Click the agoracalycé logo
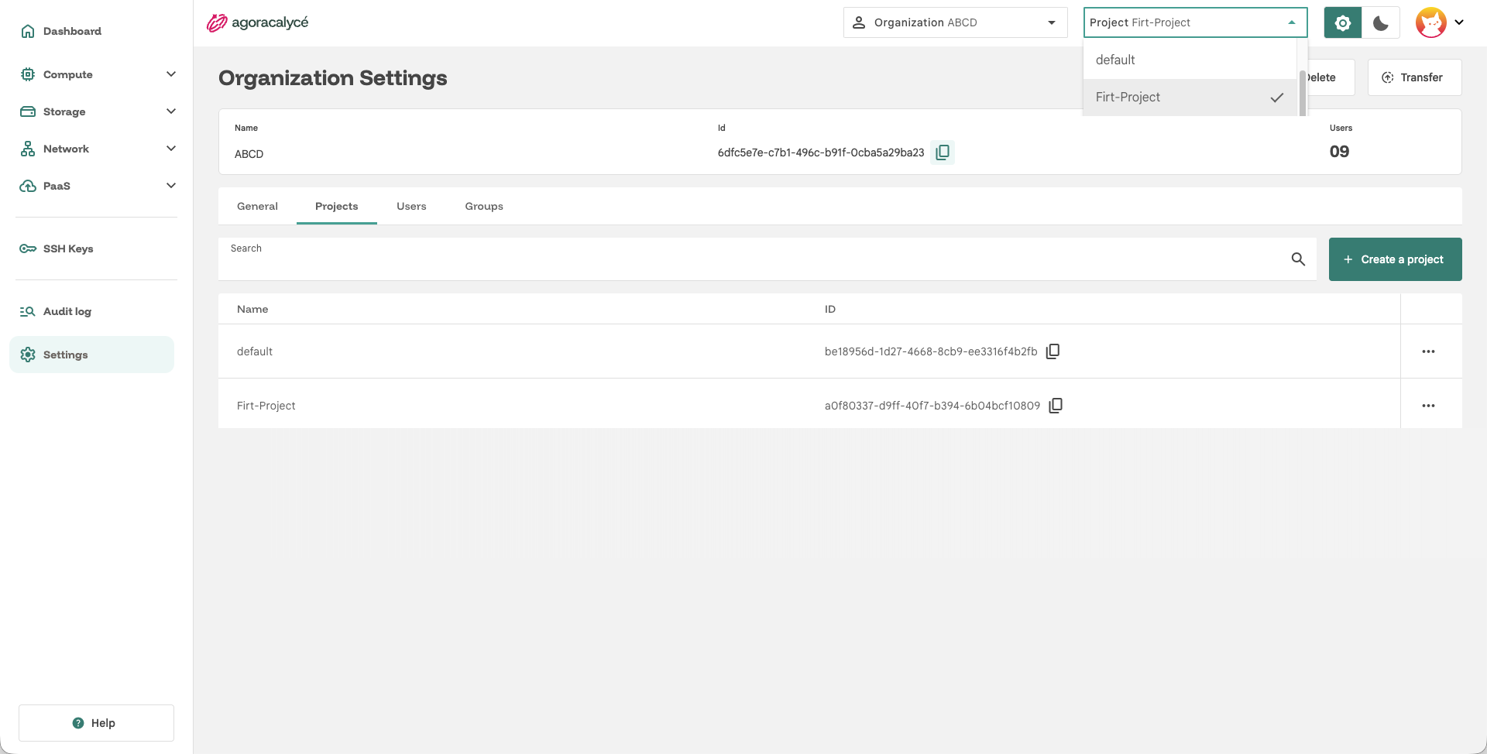Viewport: 1487px width, 754px height. [x=257, y=22]
